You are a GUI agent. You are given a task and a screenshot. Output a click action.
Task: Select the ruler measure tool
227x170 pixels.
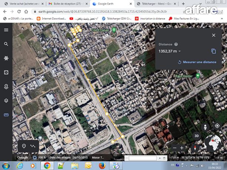click(6, 115)
